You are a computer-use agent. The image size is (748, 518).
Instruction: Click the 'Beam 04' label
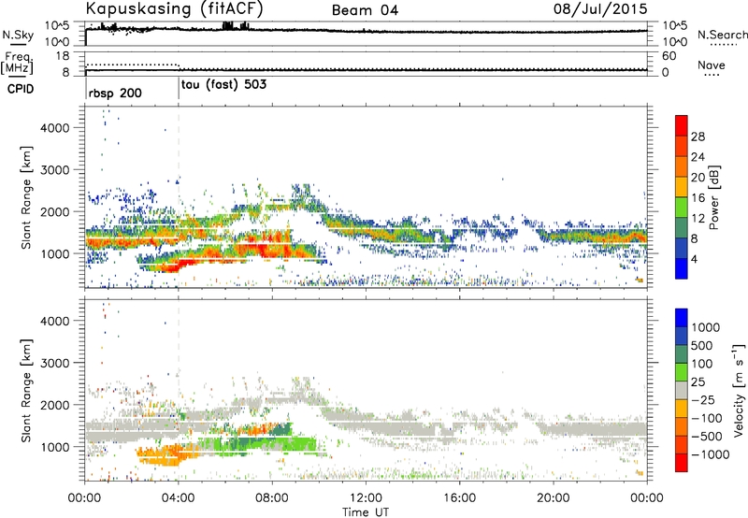365,10
